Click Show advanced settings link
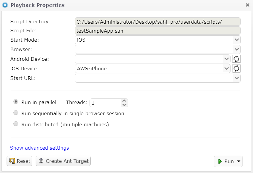This screenshot has height=173, width=253. 40,148
